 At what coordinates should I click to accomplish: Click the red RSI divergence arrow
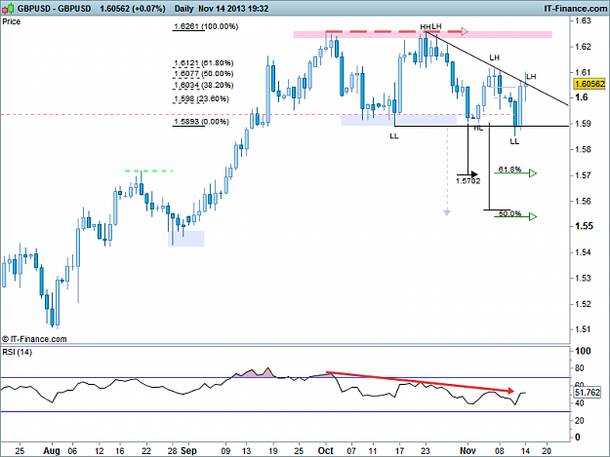point(420,382)
